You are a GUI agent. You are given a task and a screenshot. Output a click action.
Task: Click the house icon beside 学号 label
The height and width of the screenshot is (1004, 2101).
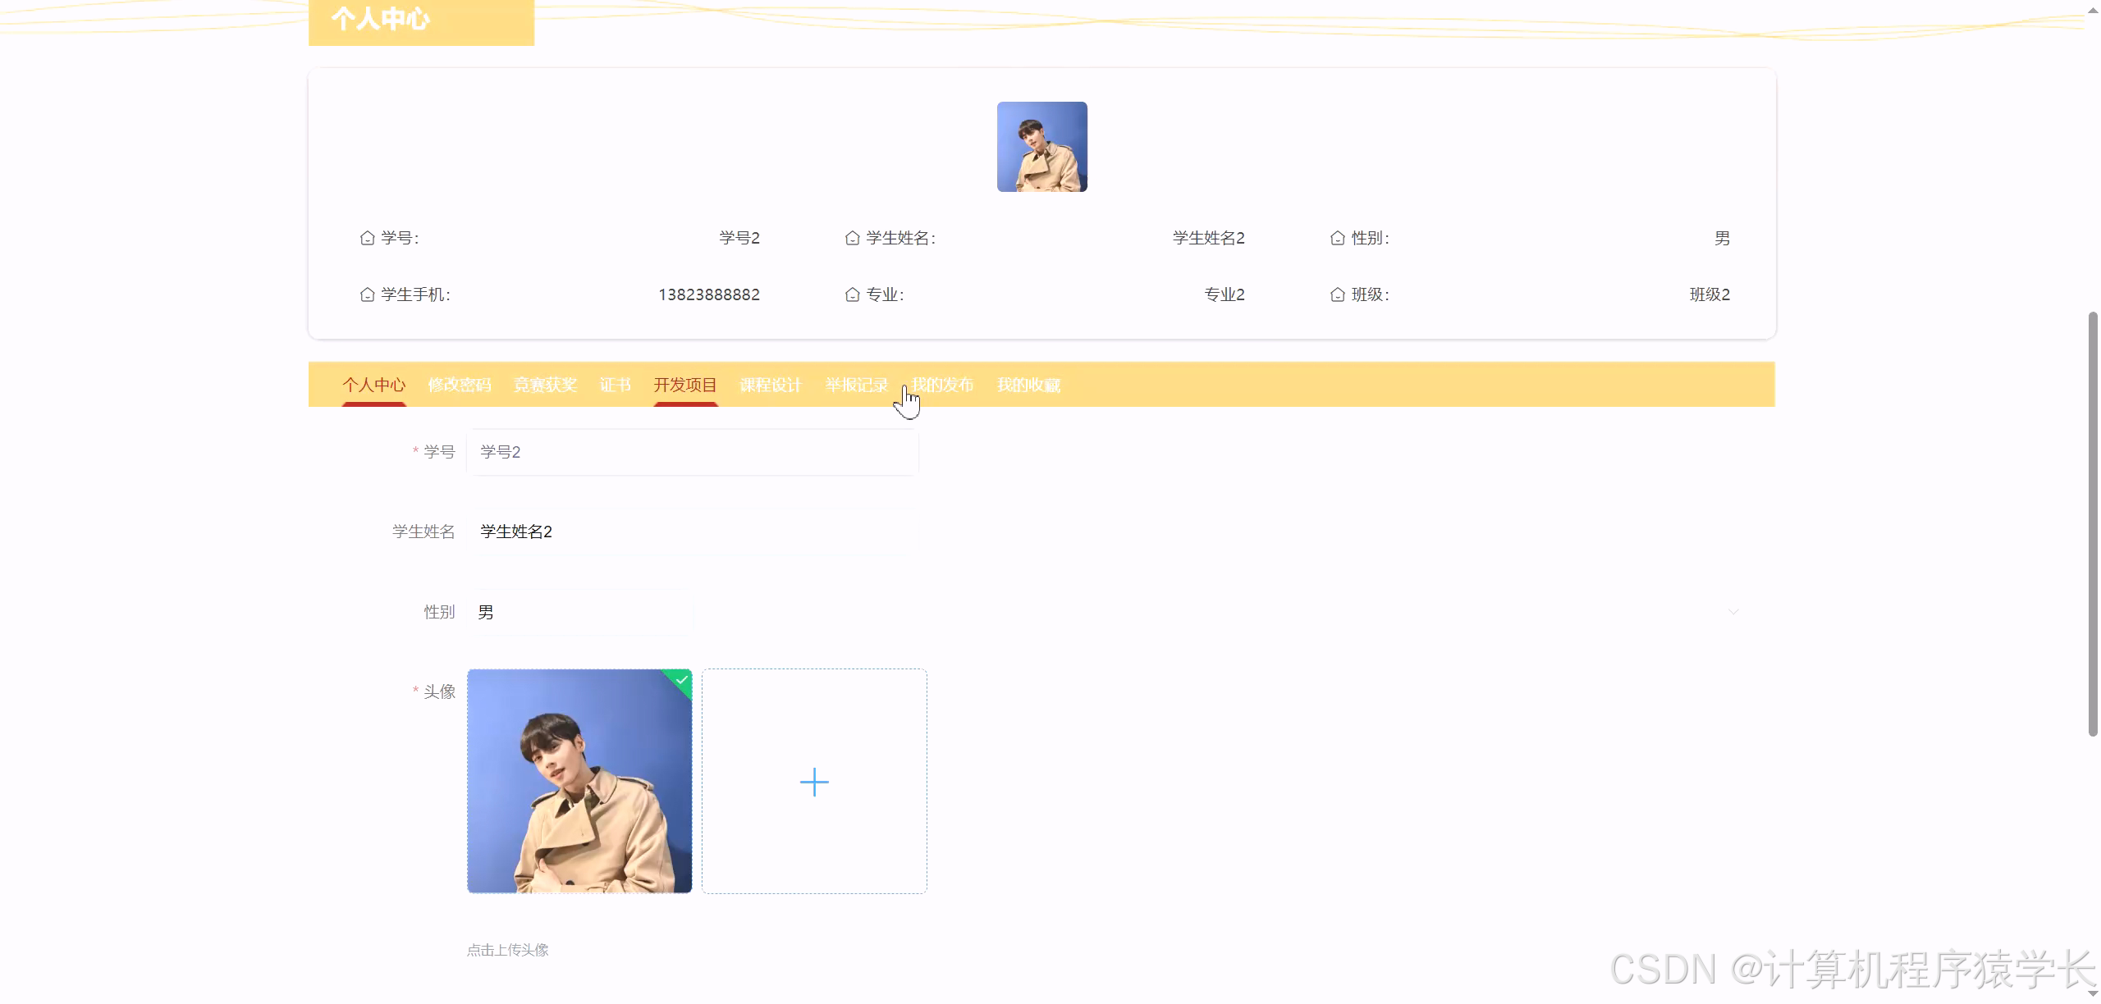tap(367, 237)
